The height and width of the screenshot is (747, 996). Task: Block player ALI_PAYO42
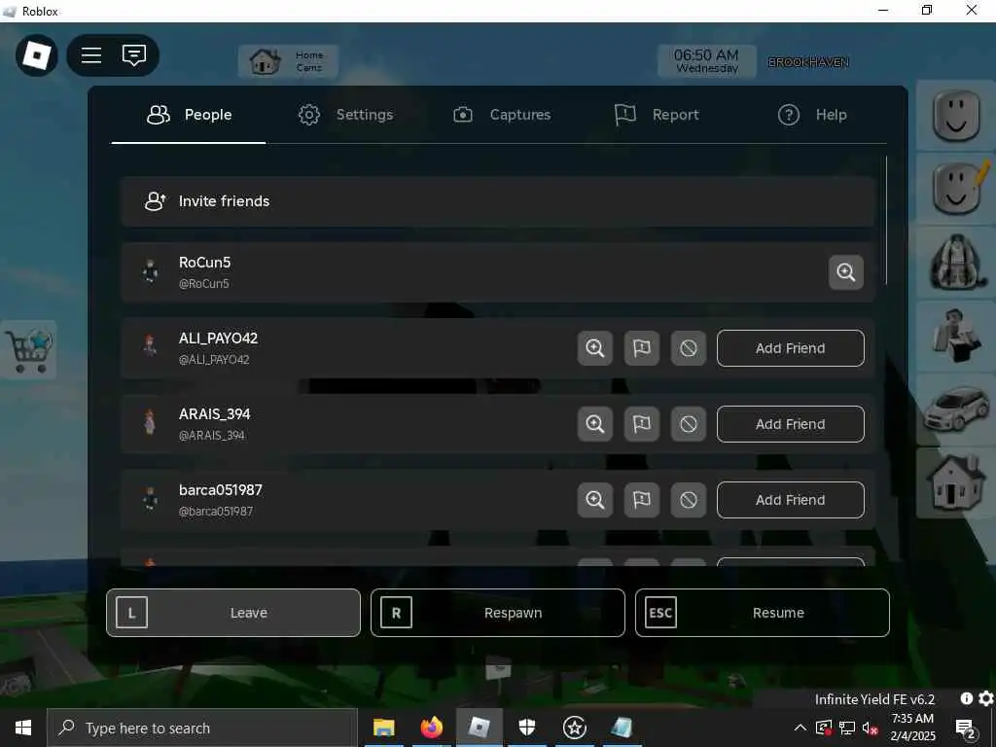click(689, 348)
